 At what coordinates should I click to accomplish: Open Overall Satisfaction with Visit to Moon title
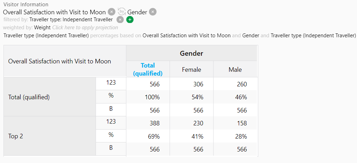coord(54,12)
